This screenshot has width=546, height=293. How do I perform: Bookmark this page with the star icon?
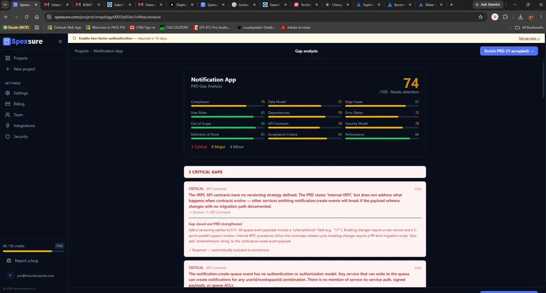click(x=480, y=17)
